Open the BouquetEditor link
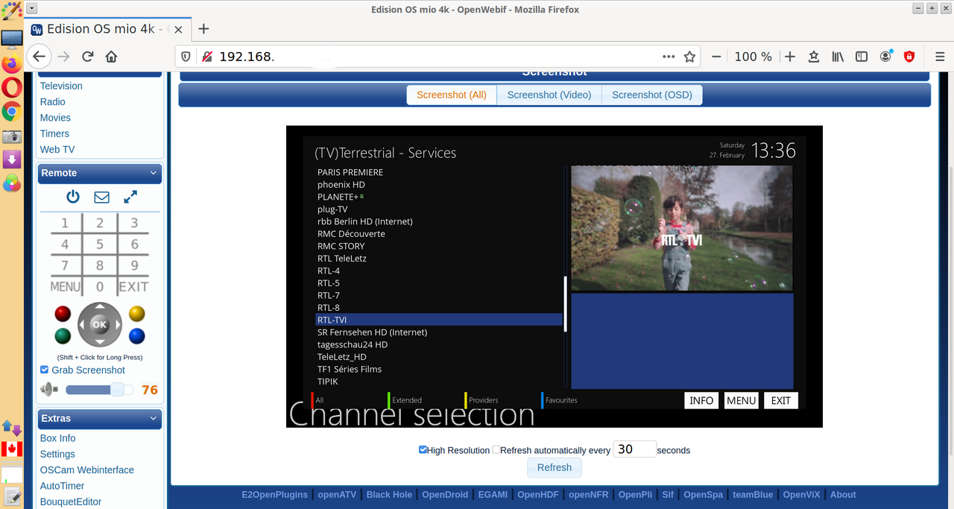This screenshot has height=509, width=954. [x=71, y=502]
